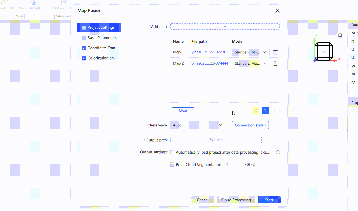Click the info icon next to GB
The image size is (358, 211).
[253, 165]
